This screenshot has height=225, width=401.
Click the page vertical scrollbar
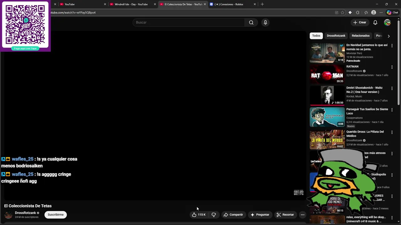(399, 62)
